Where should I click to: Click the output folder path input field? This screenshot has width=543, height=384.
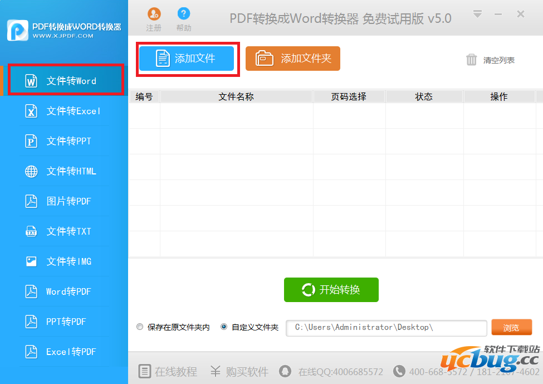[387, 328]
